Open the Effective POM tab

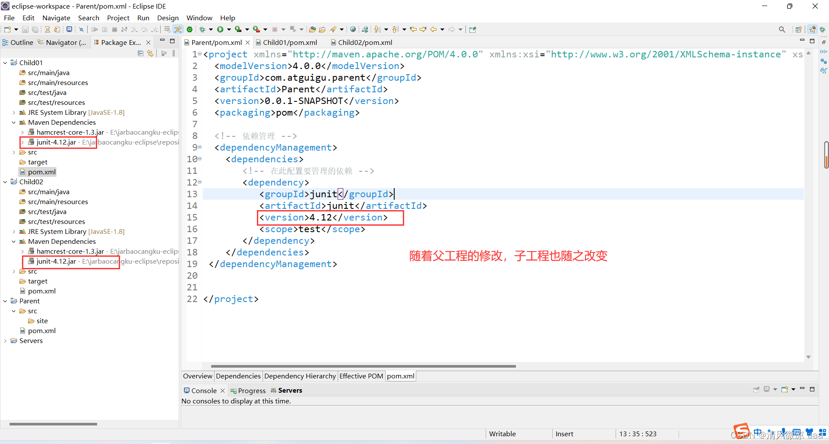[x=361, y=376]
